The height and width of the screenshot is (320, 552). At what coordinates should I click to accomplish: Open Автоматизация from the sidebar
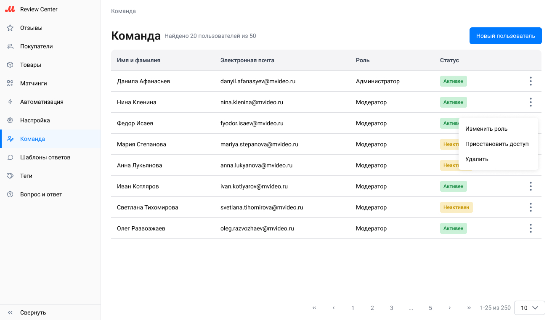[x=50, y=102]
